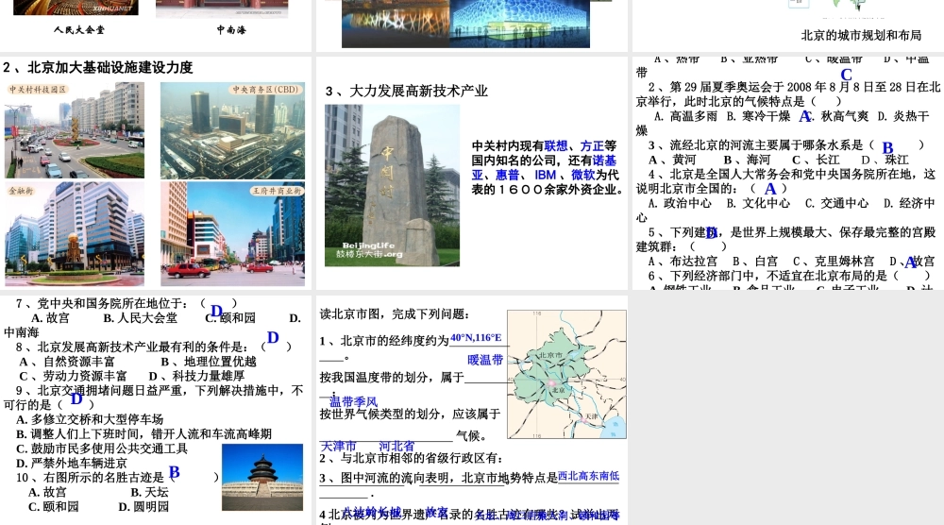This screenshot has width=944, height=525.
Task: Click option B. 天坛
Action: [149, 492]
